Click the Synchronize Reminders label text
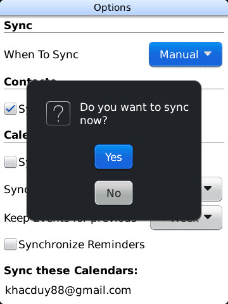228x304 pixels. coord(82,244)
